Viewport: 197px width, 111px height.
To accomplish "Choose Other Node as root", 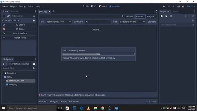I will (19, 38).
